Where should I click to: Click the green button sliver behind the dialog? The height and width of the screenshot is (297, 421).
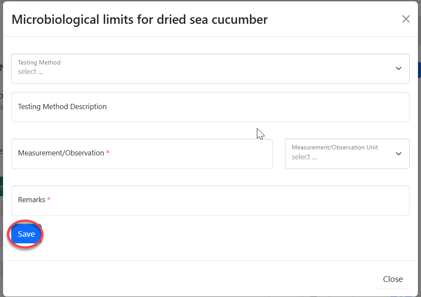tap(1, 186)
